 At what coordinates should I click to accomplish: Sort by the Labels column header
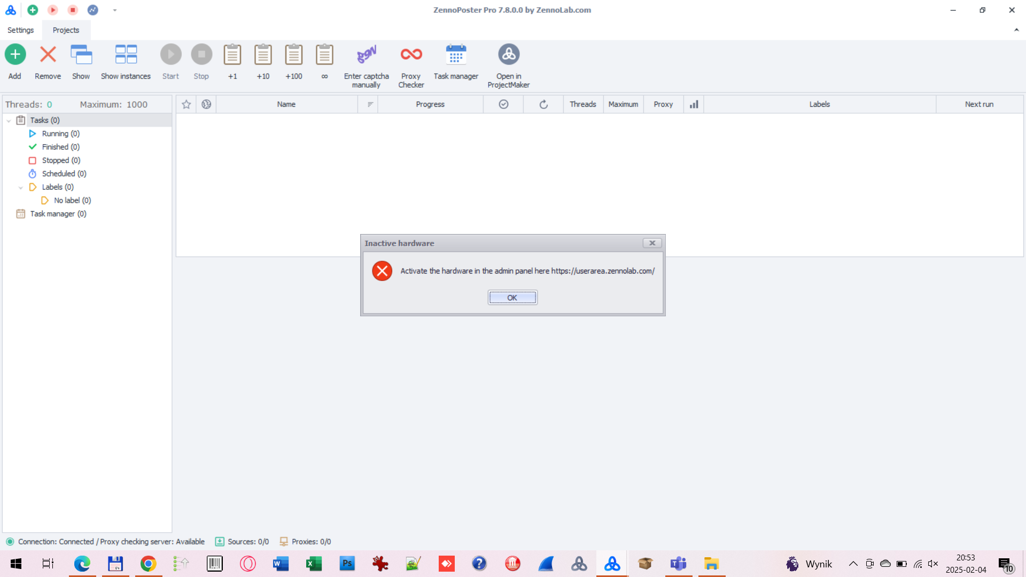point(820,104)
